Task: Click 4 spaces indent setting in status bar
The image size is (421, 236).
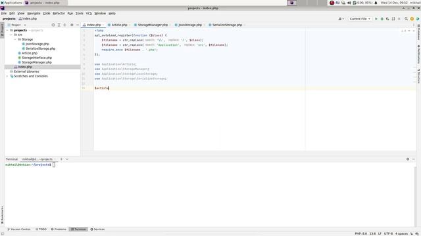Action: [401, 233]
